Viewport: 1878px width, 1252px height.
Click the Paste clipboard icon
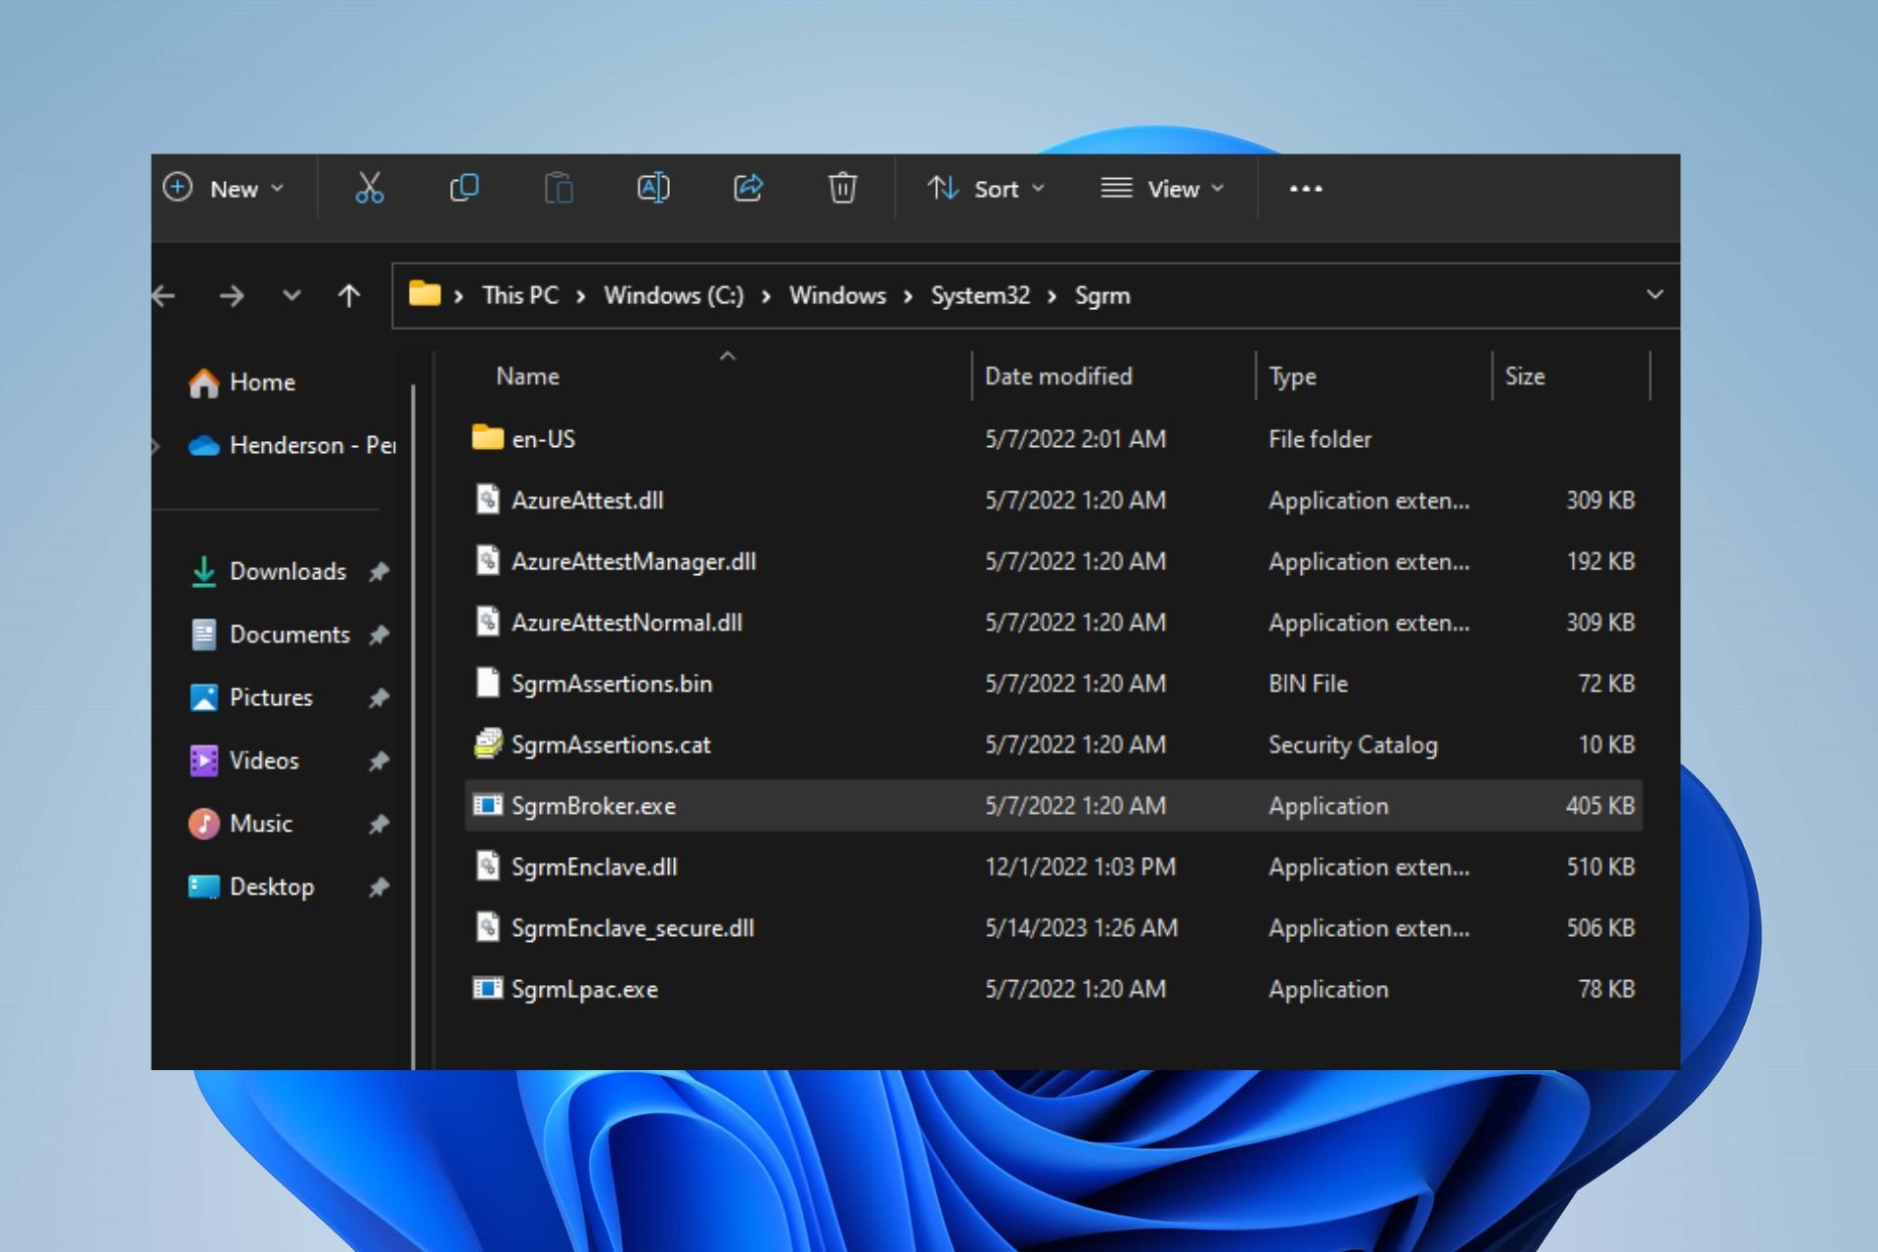click(559, 188)
